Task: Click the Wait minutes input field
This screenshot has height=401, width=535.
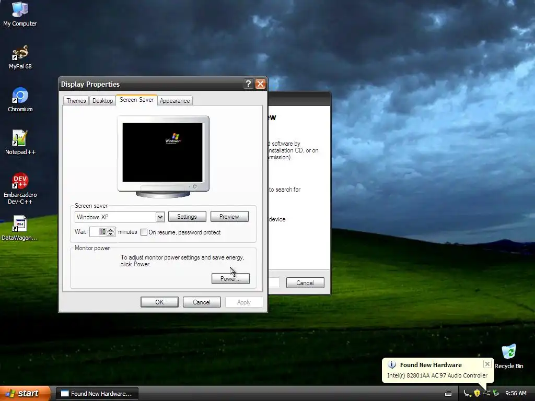Action: point(98,232)
